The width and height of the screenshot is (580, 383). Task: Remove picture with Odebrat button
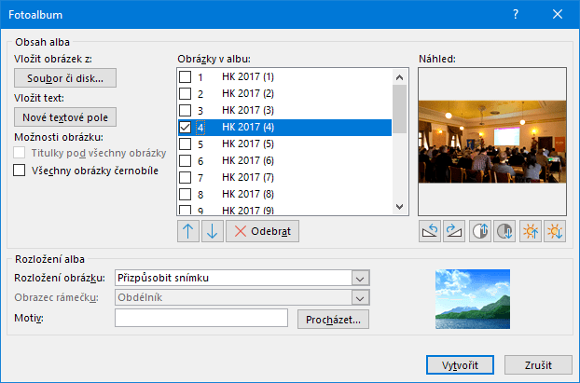[263, 231]
